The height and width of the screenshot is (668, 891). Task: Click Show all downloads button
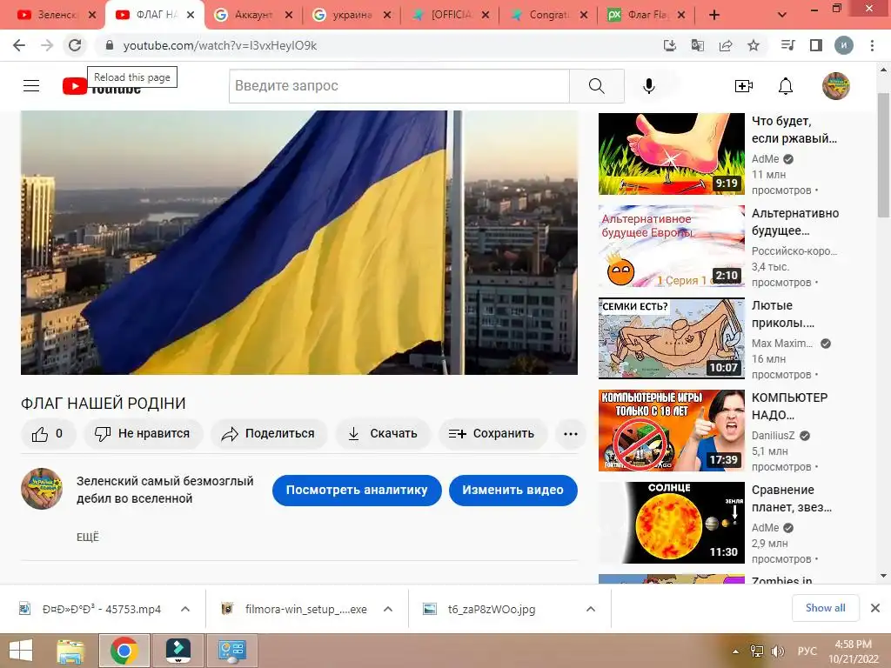[x=825, y=608]
